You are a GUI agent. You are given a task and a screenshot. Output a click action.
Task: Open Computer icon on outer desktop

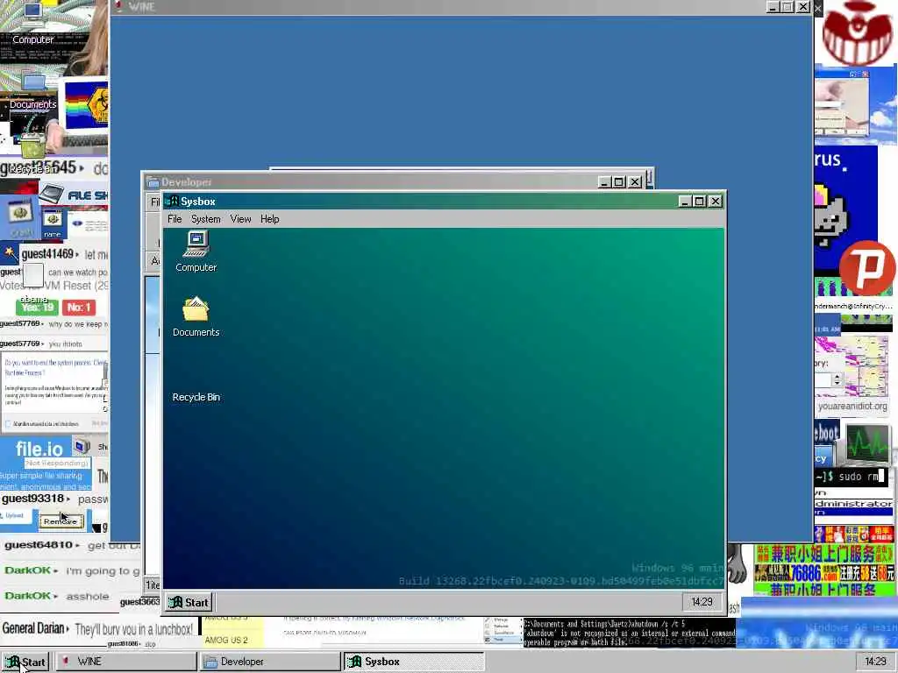(x=32, y=24)
